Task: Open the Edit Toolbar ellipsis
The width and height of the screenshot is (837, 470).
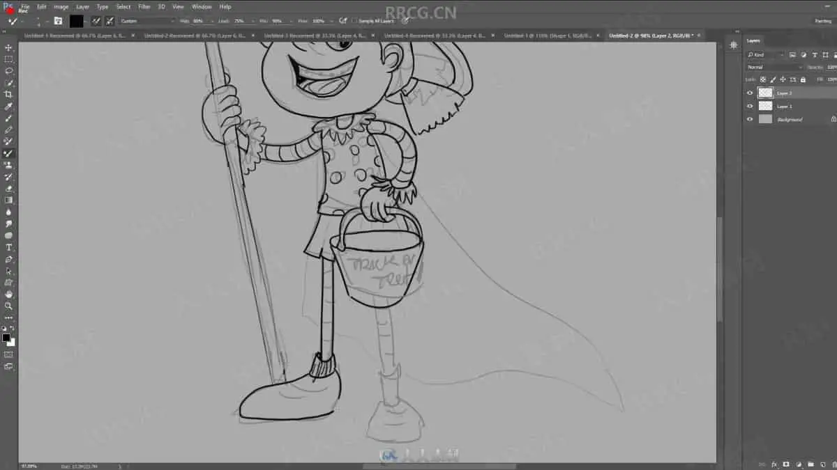Action: click(x=8, y=318)
